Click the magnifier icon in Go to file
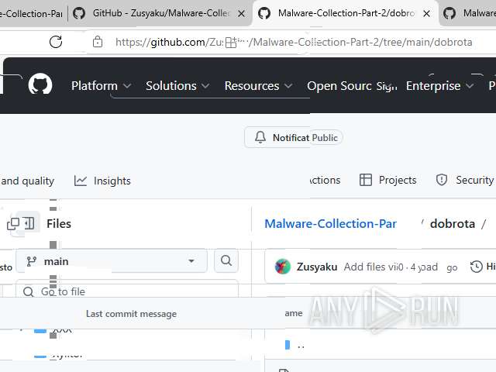This screenshot has width=496, height=372. coord(29,291)
